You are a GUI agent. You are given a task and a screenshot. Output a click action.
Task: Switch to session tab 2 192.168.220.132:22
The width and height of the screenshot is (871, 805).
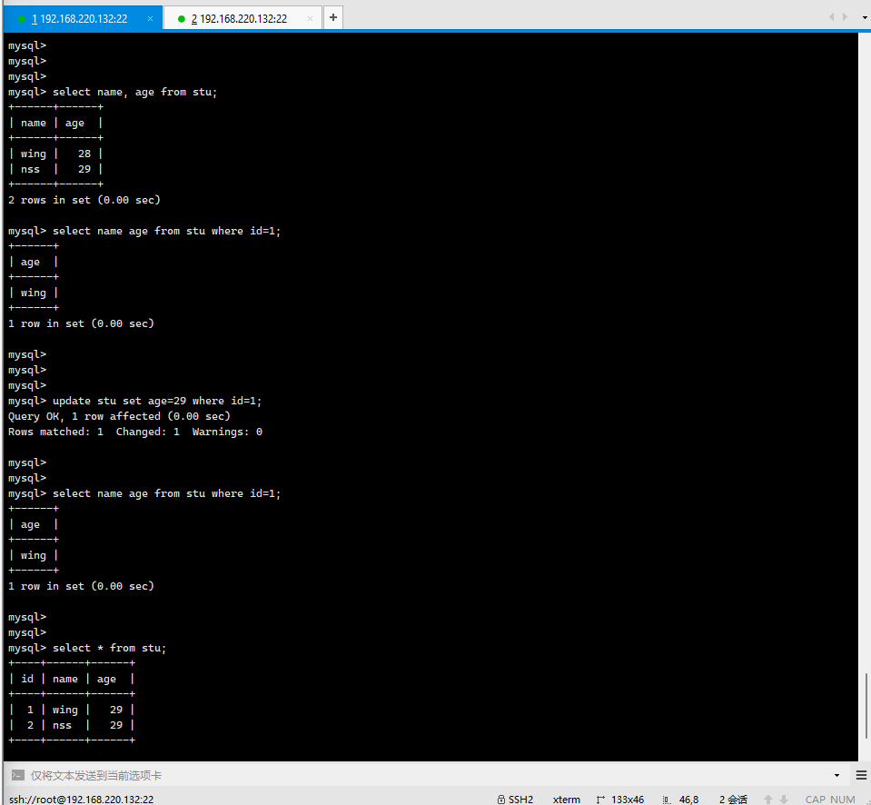point(242,18)
